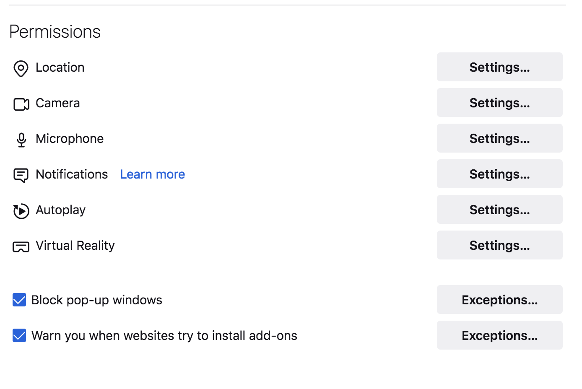Click the Camera icon
Image resolution: width=582 pixels, height=389 pixels.
pyautogui.click(x=21, y=104)
